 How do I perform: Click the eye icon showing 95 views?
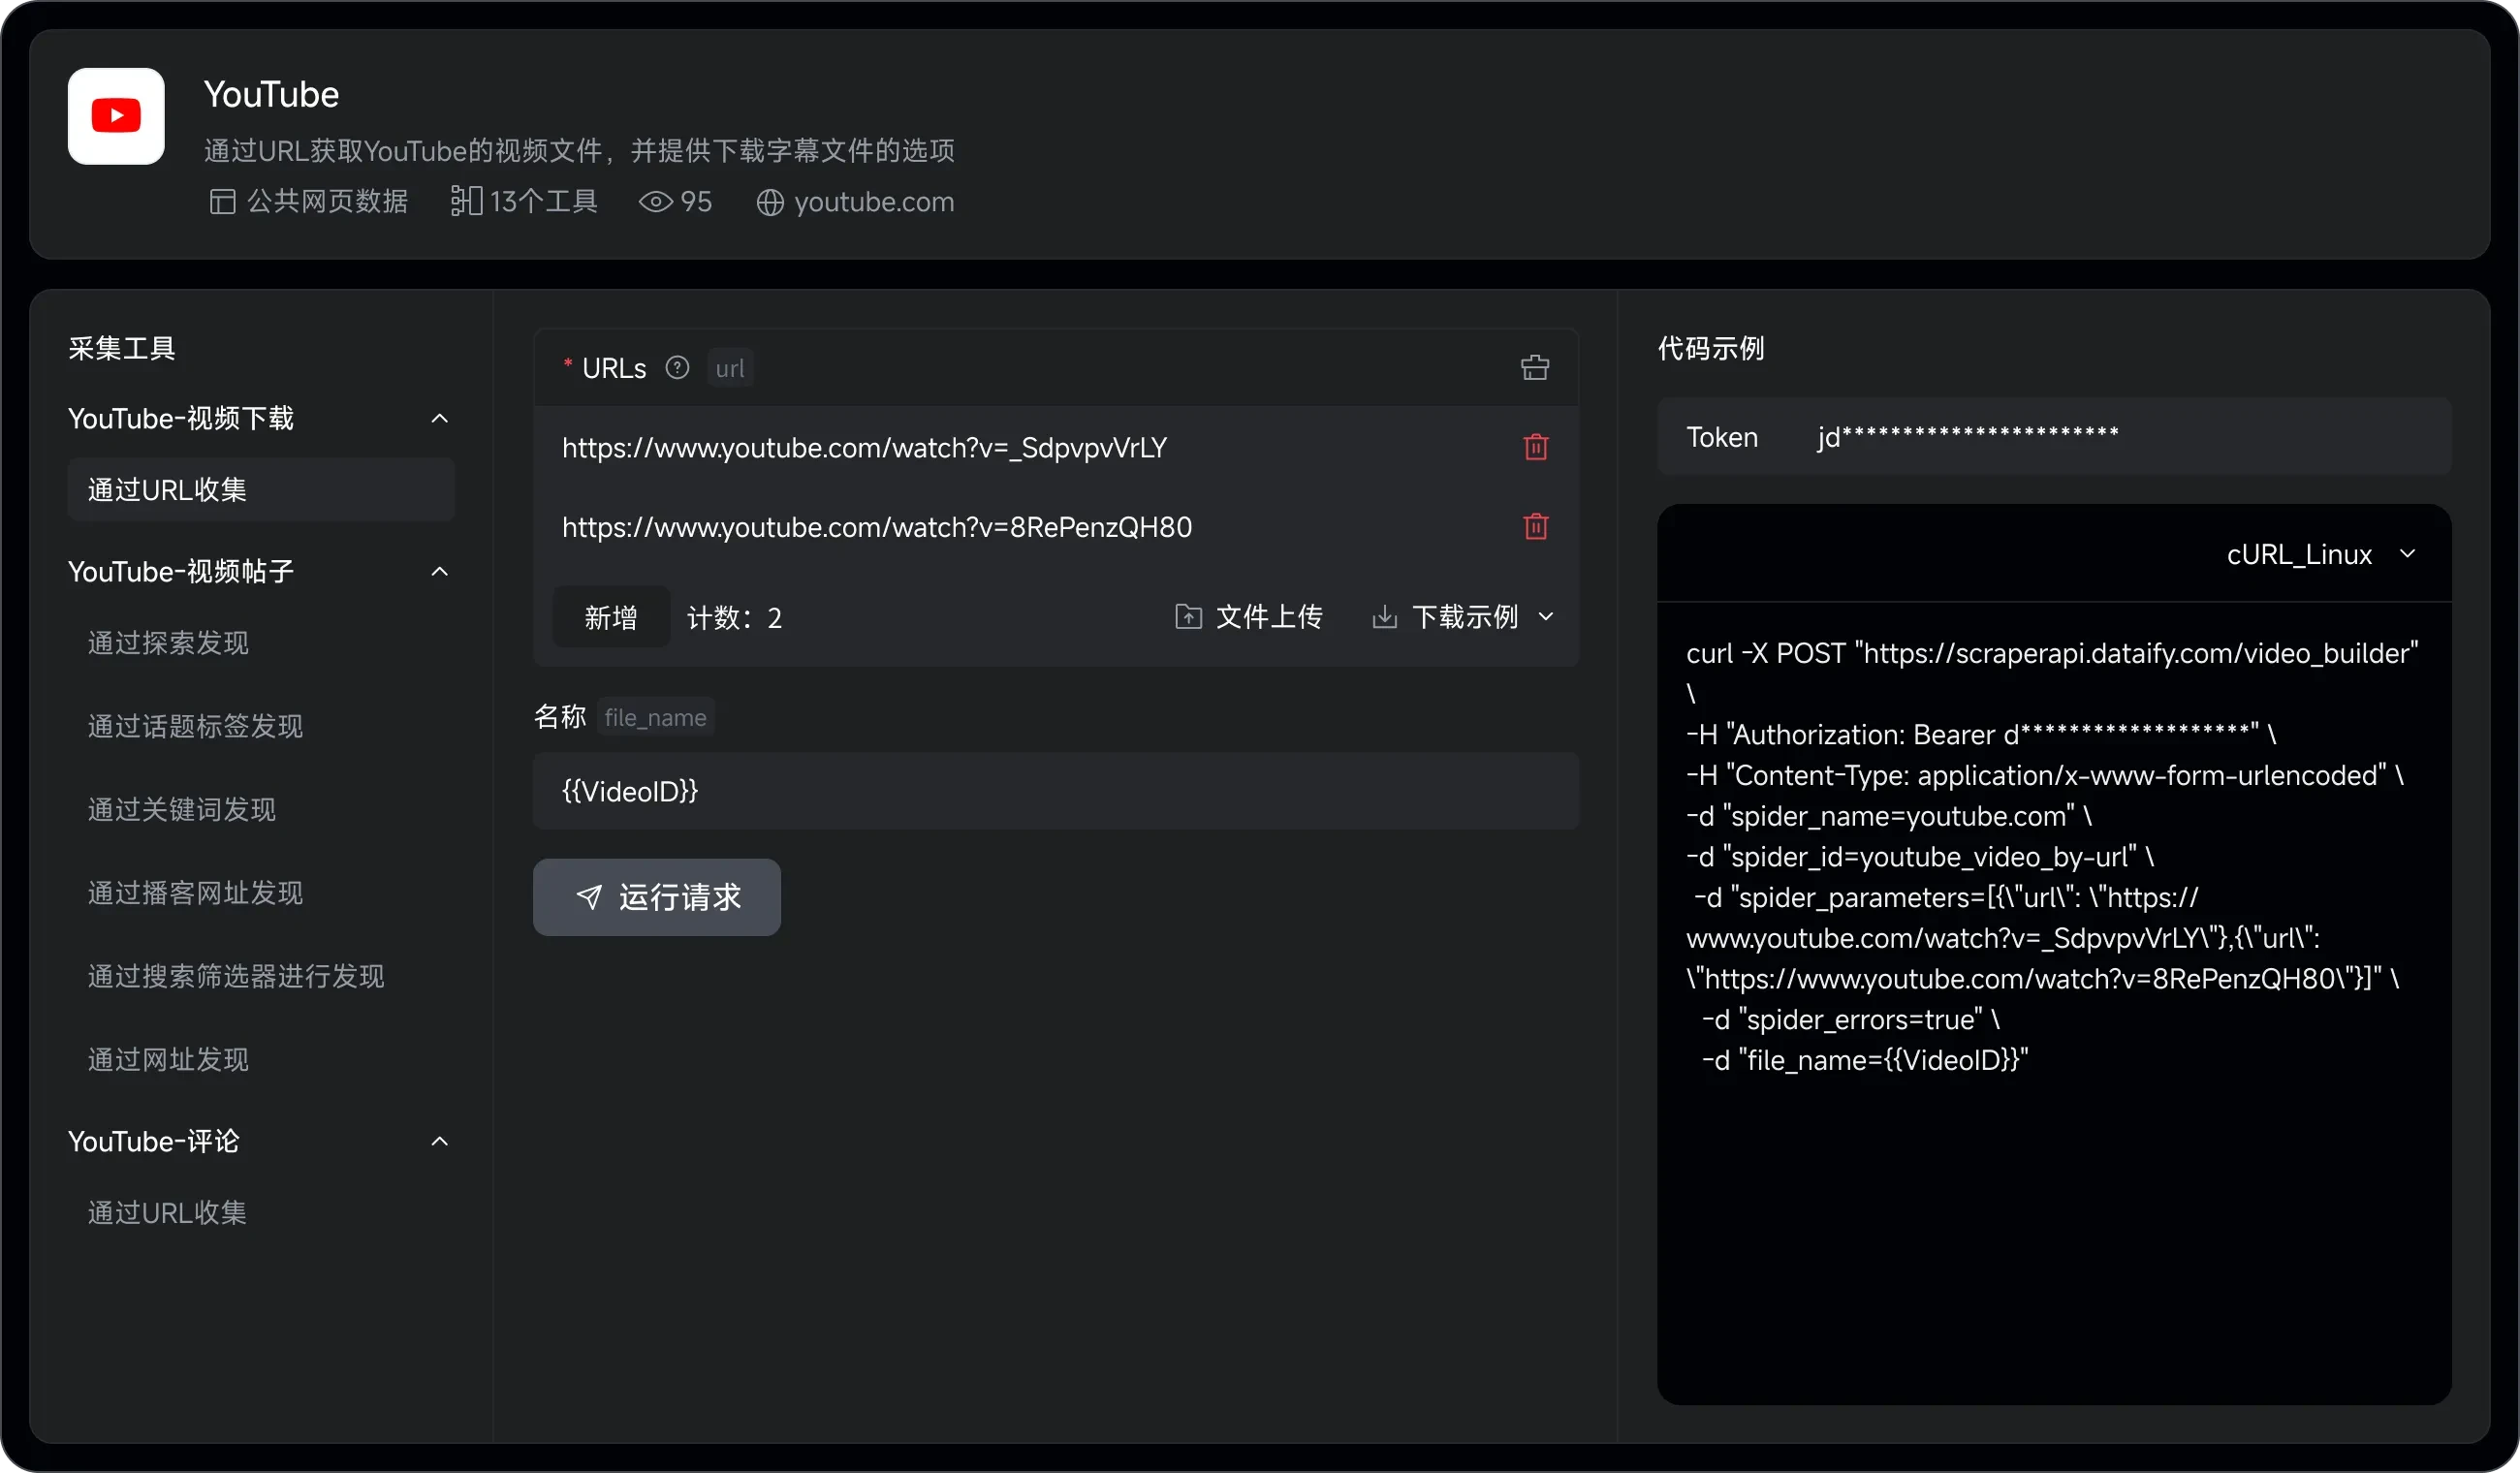point(654,201)
